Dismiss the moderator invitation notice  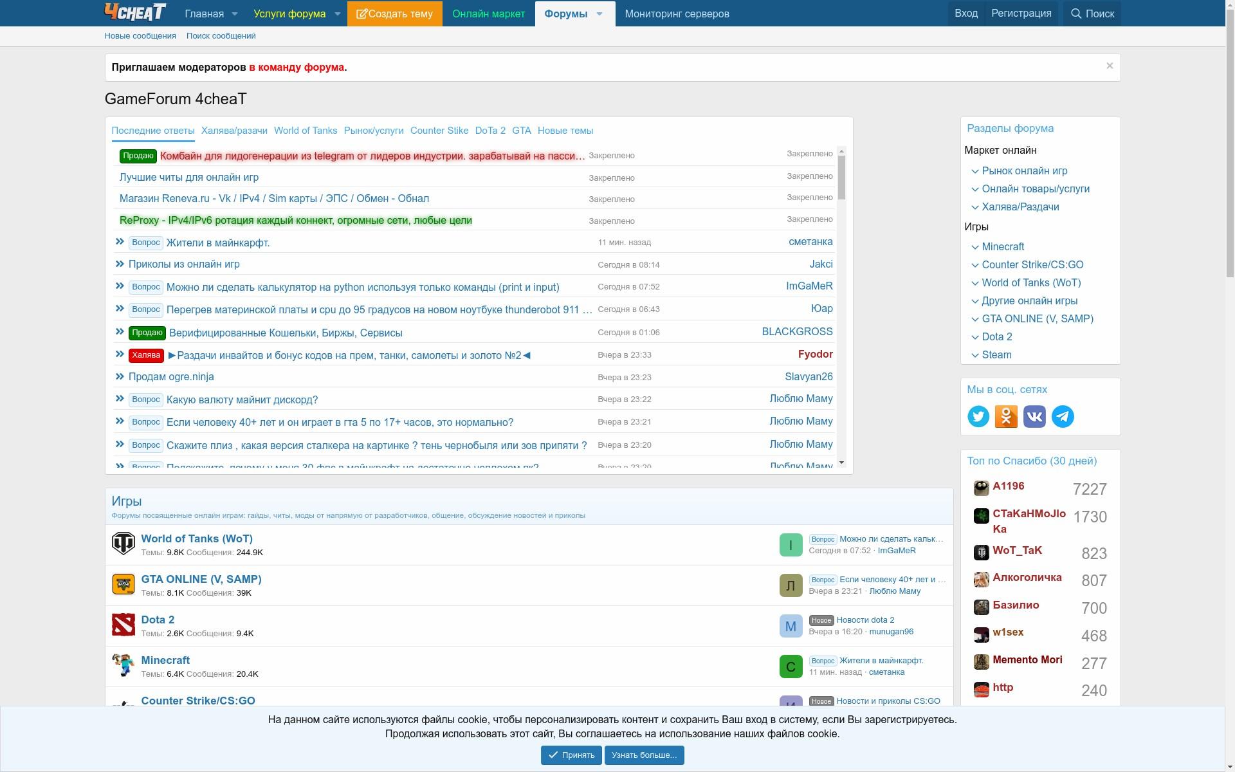coord(1110,66)
